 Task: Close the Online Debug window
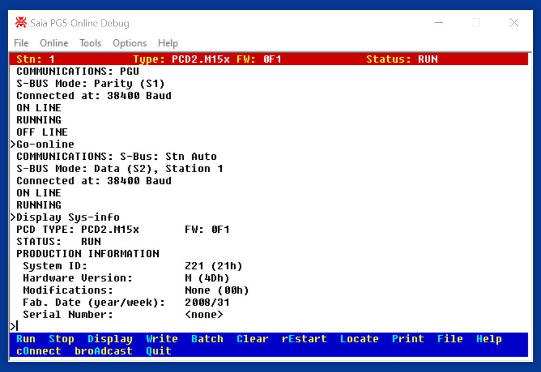pyautogui.click(x=514, y=23)
